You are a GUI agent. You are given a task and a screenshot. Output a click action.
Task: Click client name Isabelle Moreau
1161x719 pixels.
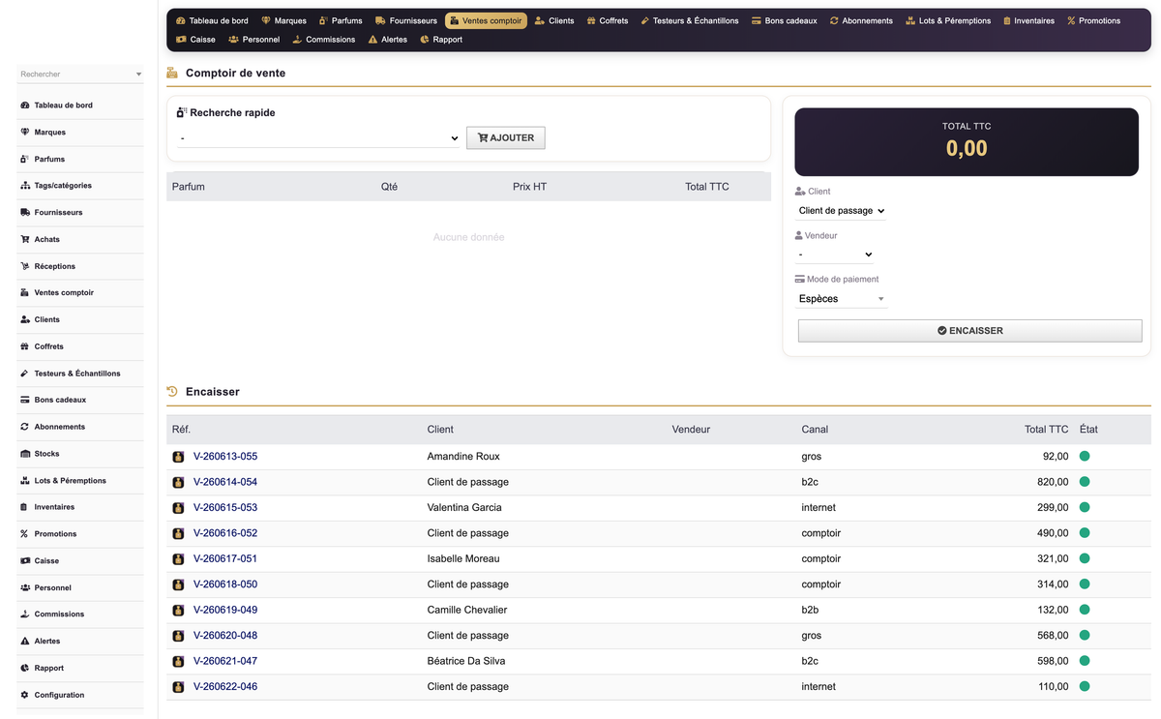[463, 559]
